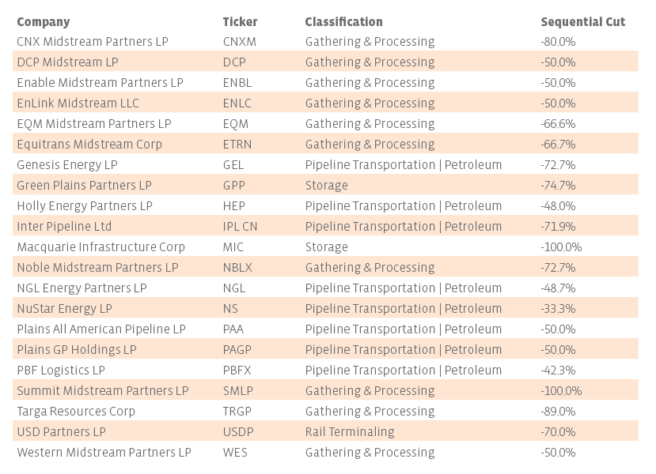The width and height of the screenshot is (656, 474).
Task: Select Summit Midstream Partners LP row
Action: pos(103,391)
